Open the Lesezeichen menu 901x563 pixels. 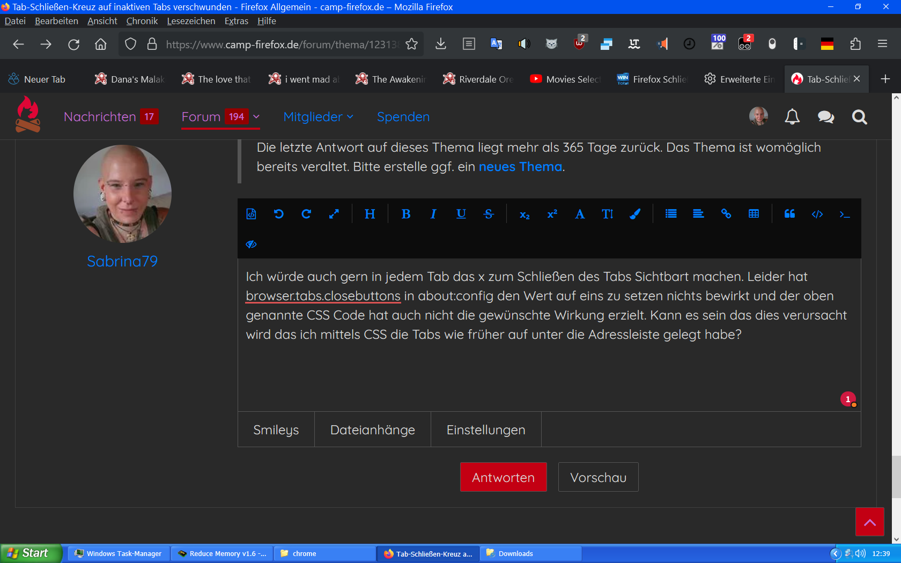191,21
